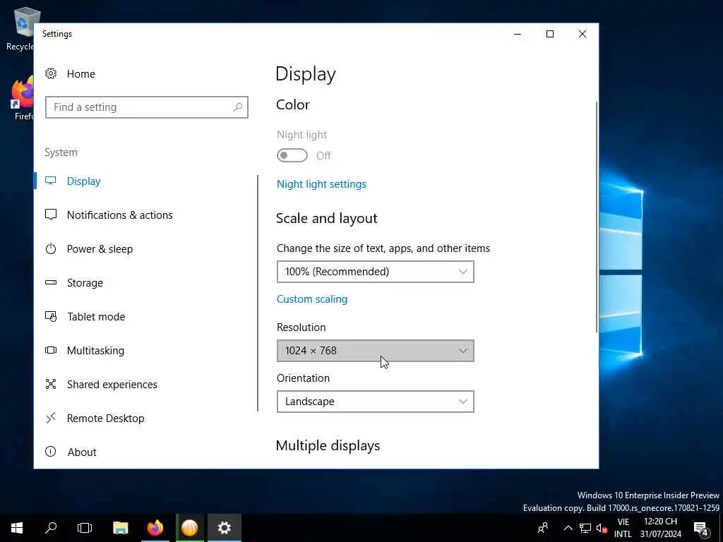Open Shared experiences settings

point(112,385)
